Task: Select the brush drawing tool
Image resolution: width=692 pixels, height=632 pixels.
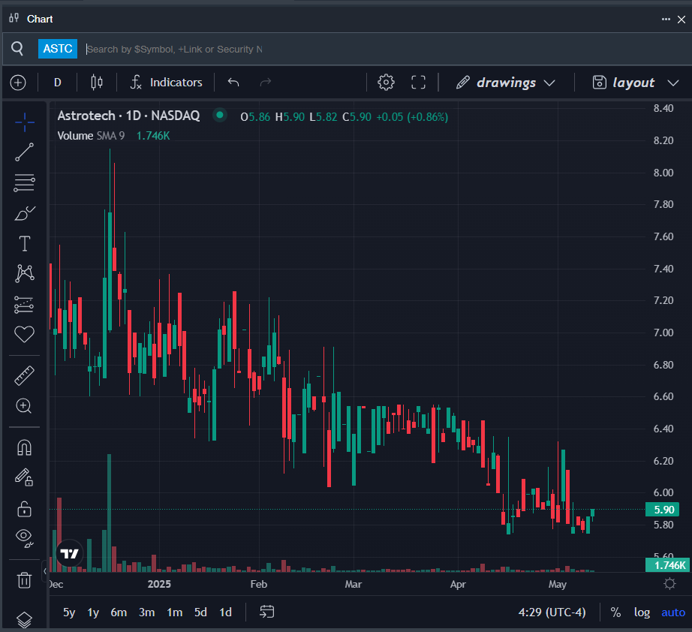Action: tap(24, 213)
